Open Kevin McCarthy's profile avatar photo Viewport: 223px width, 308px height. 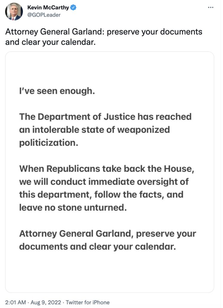[14, 12]
